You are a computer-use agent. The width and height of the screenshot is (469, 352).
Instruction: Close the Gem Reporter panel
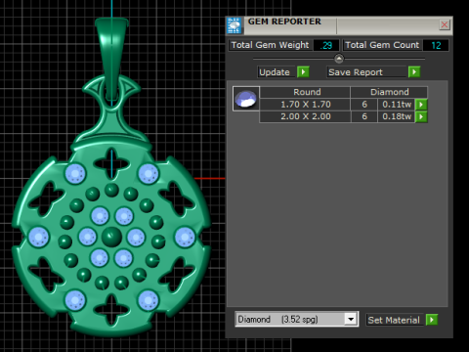(445, 24)
